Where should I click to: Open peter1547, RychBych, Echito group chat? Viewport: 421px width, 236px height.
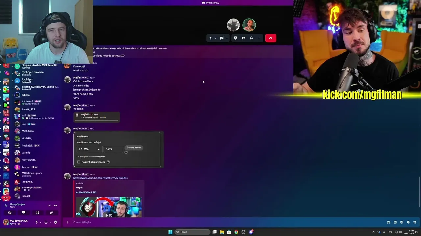click(x=36, y=88)
